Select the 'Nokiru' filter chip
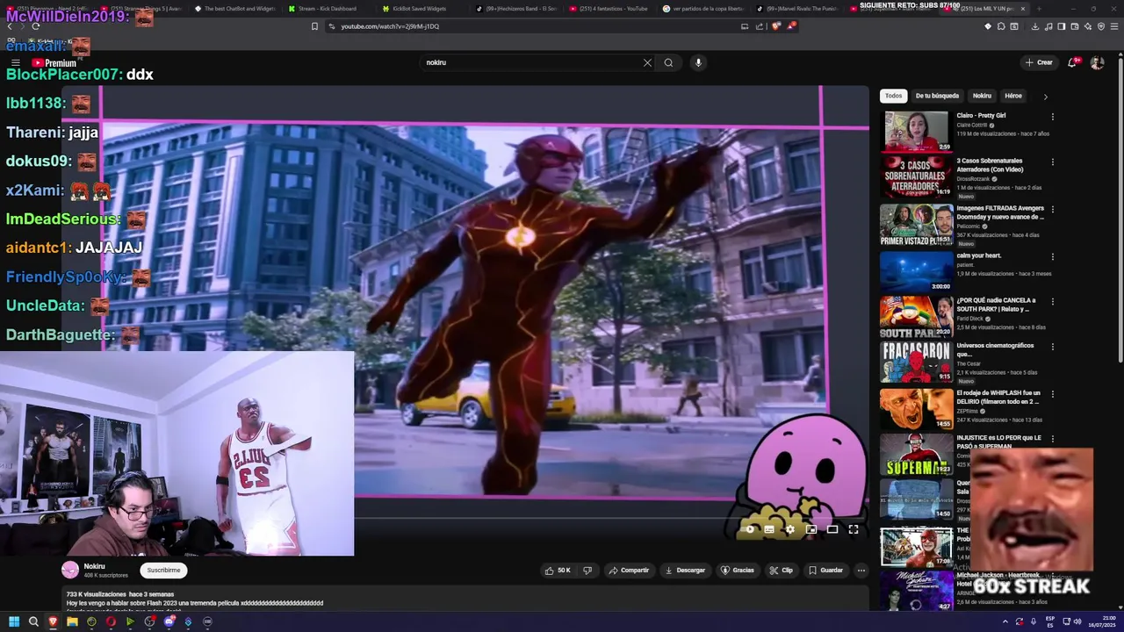The height and width of the screenshot is (632, 1124). [982, 96]
